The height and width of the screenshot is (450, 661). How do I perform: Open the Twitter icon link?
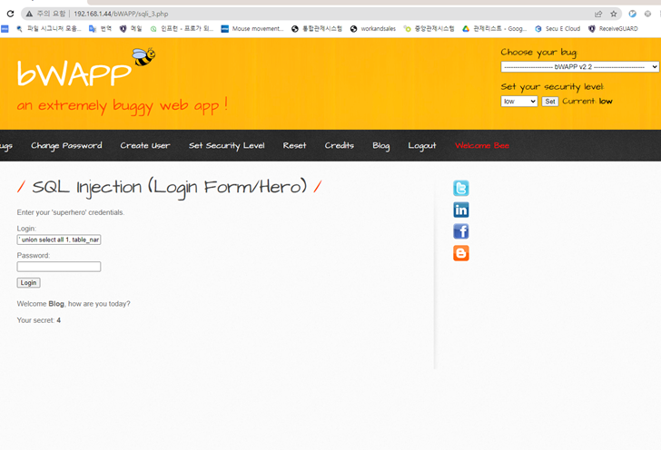pos(460,188)
